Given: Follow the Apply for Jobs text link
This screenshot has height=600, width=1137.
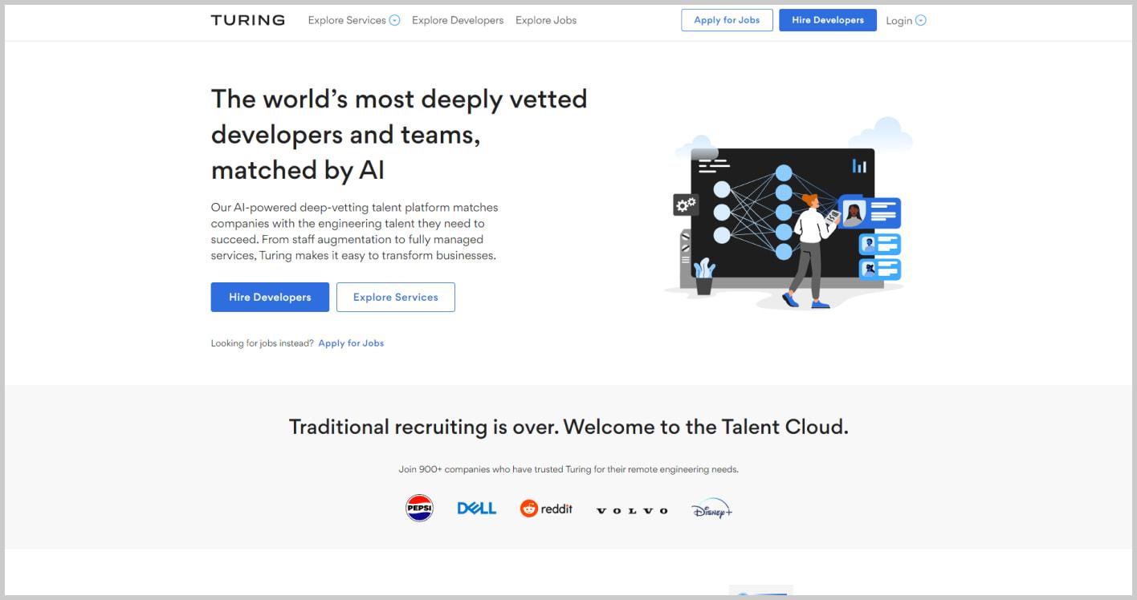Looking at the screenshot, I should point(351,343).
